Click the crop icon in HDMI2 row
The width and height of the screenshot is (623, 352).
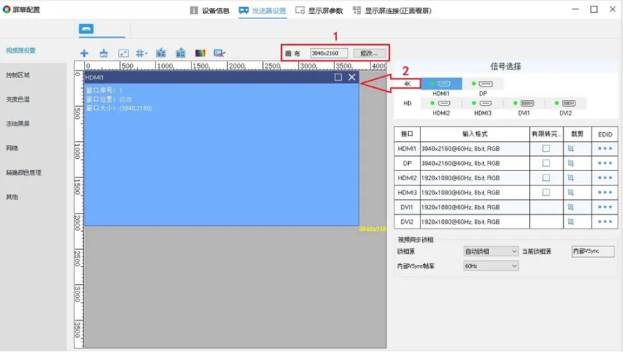[x=571, y=178]
